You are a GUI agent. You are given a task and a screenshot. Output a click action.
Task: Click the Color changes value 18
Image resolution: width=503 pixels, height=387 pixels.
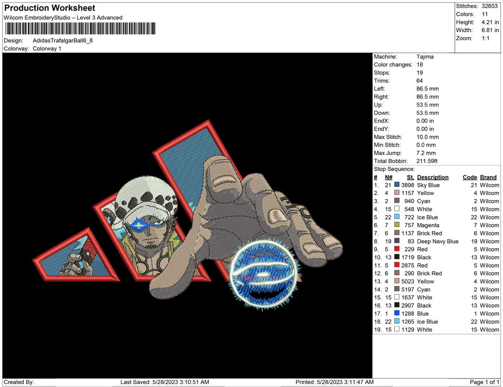click(x=420, y=65)
